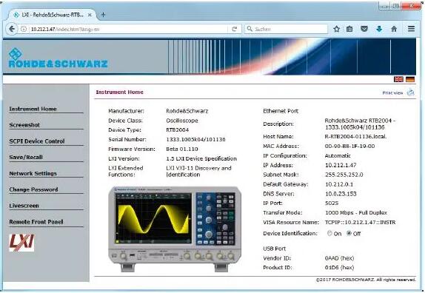Go to browser home page icon

(x=394, y=29)
